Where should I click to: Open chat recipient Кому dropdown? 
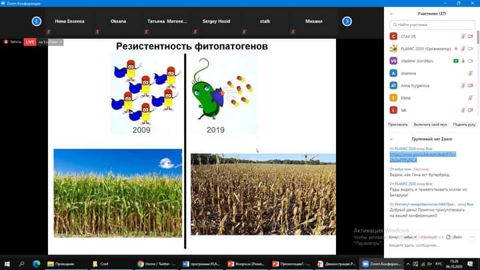[411, 237]
